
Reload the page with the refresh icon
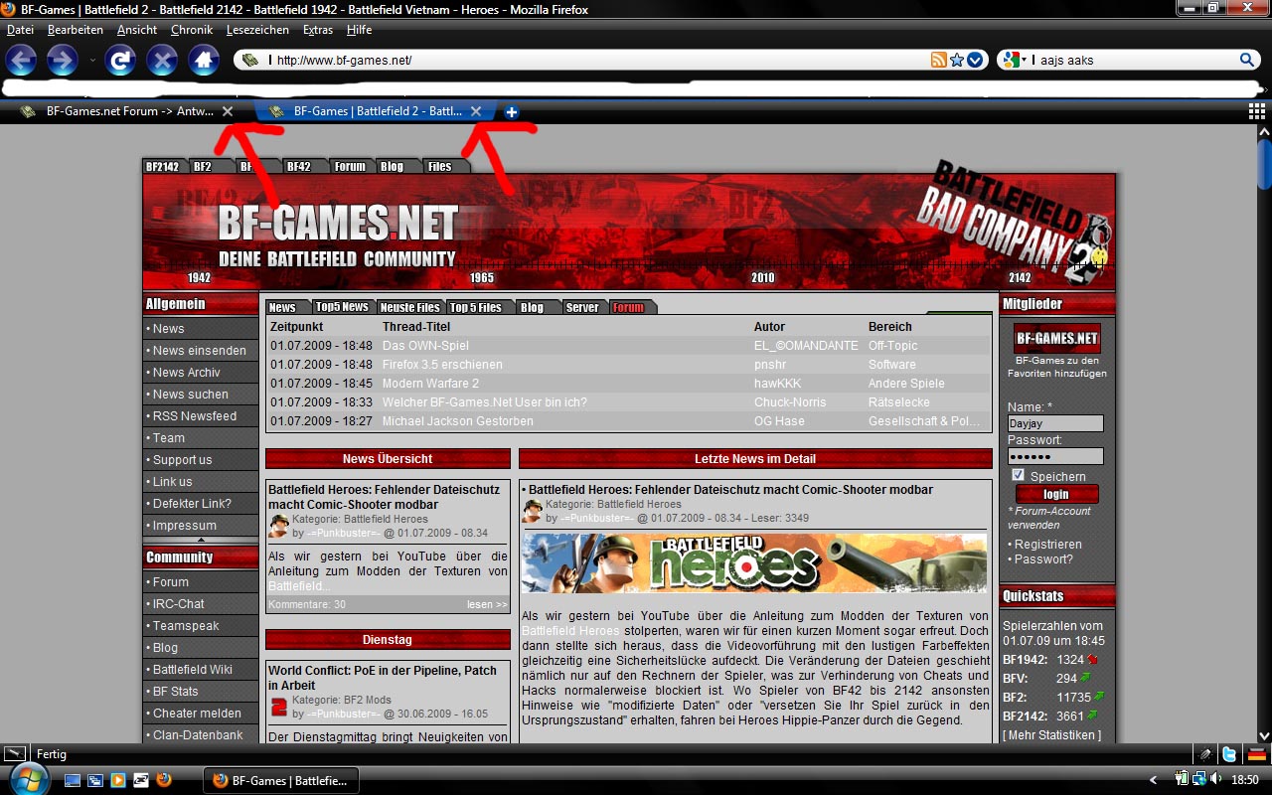click(x=120, y=60)
